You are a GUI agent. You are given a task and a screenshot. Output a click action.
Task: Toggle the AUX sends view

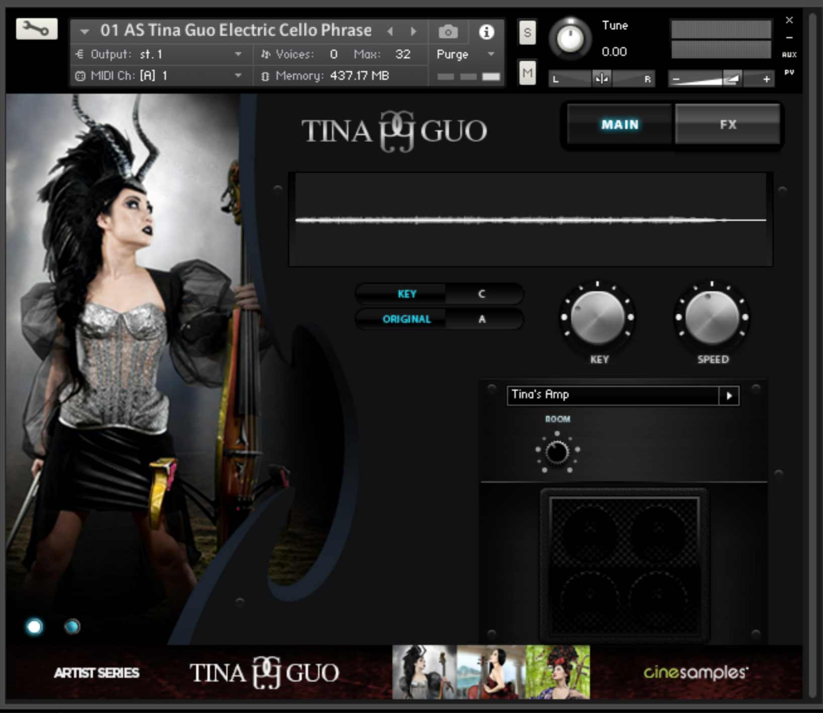(789, 54)
